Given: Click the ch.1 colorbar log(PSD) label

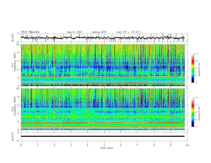Looking at the screenshot, I should tap(200, 70).
